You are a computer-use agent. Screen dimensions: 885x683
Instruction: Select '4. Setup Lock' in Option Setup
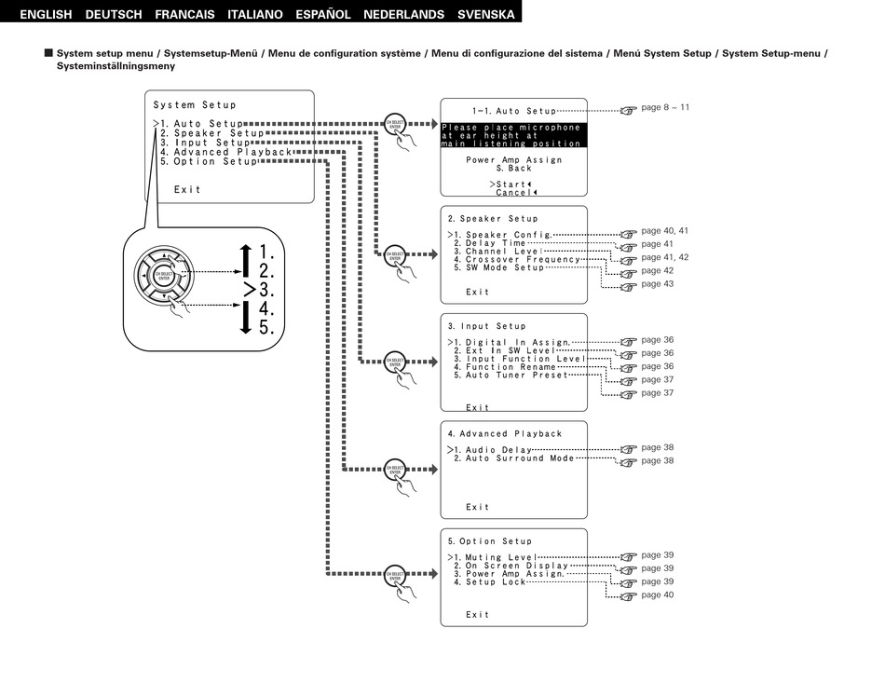pyautogui.click(x=489, y=582)
